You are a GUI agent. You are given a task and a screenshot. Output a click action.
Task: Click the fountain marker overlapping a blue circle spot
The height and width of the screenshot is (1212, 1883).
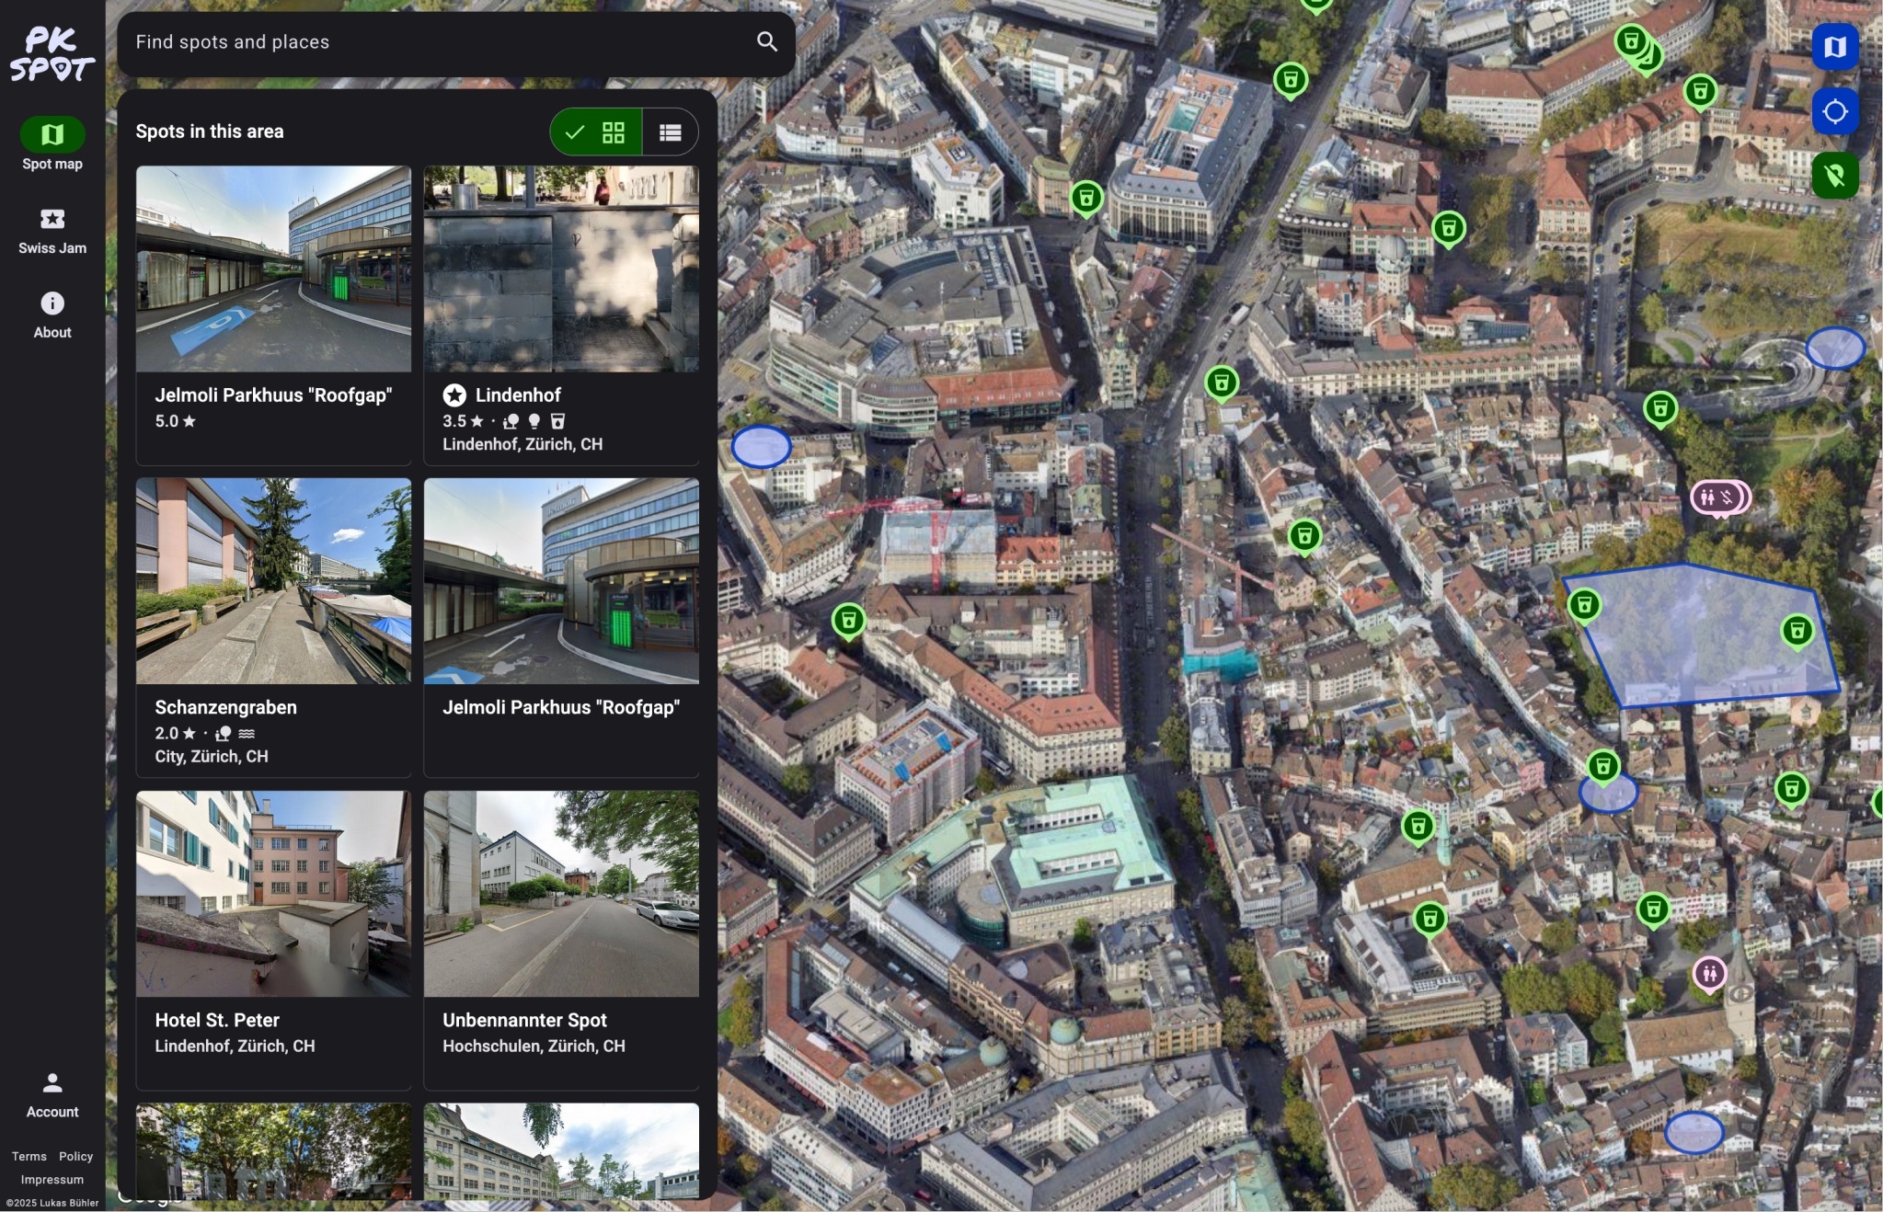tap(1603, 767)
